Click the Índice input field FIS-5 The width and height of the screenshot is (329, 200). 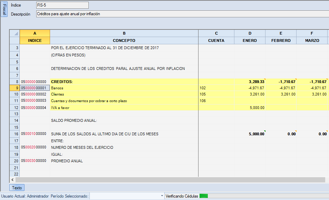[x=62, y=5]
